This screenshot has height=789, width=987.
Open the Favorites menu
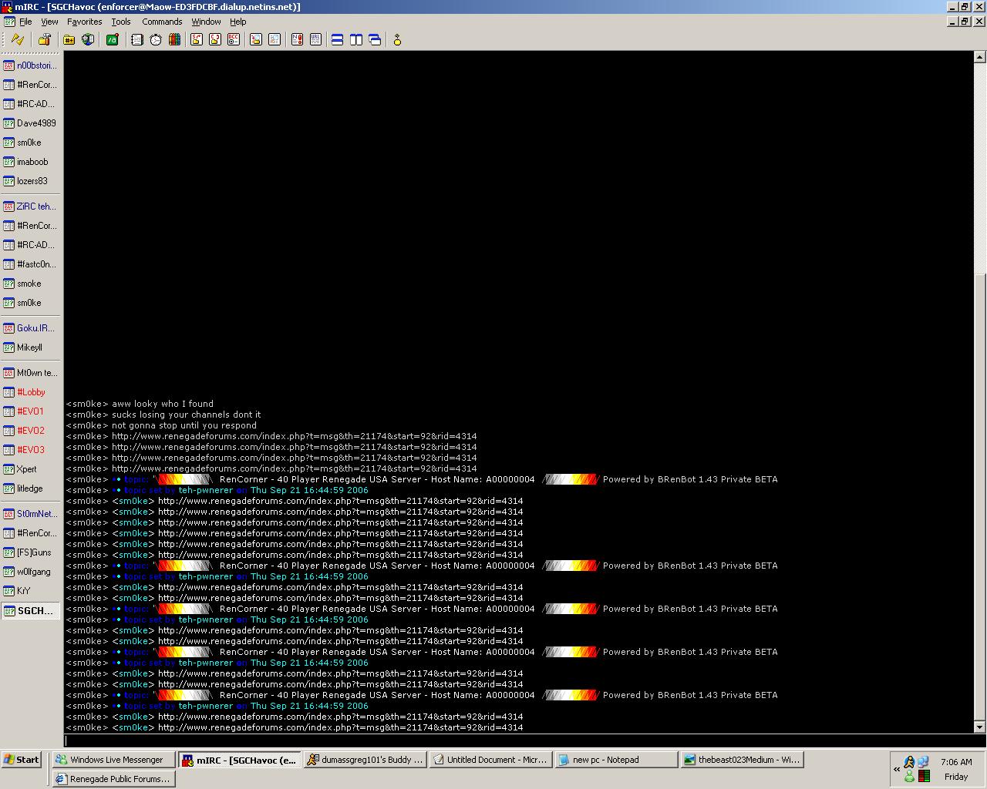84,22
